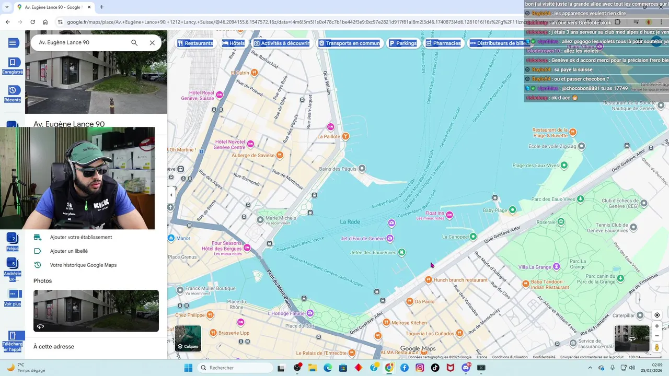Click Ajouter votre établissement

81,237
